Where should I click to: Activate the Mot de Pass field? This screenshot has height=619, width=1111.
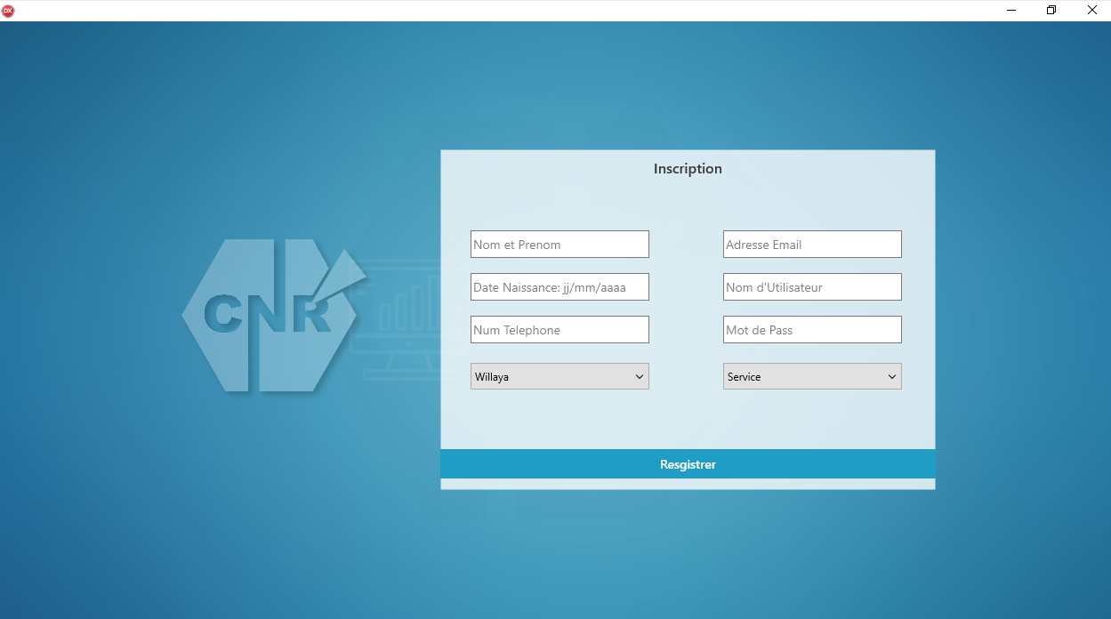tap(812, 330)
